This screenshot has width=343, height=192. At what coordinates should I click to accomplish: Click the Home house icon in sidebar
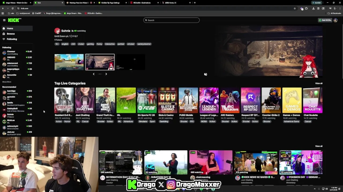4,28
